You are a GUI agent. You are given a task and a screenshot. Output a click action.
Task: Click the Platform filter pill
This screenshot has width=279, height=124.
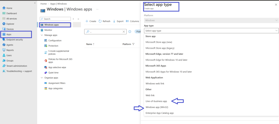[137, 31]
